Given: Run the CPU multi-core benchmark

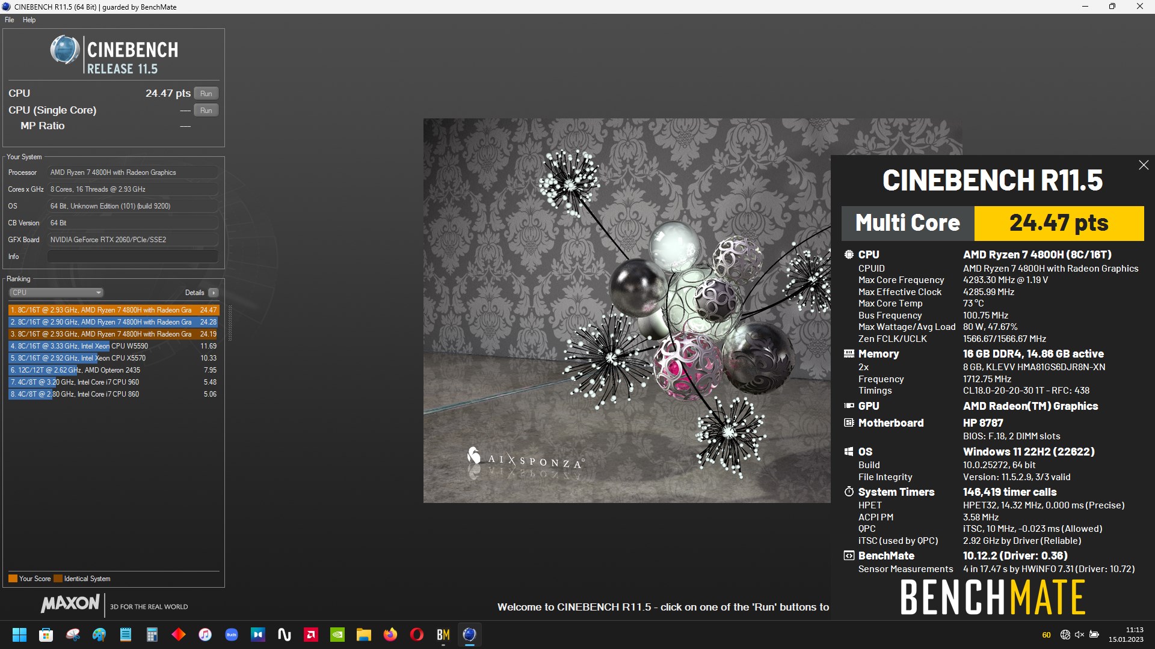Looking at the screenshot, I should pos(206,94).
